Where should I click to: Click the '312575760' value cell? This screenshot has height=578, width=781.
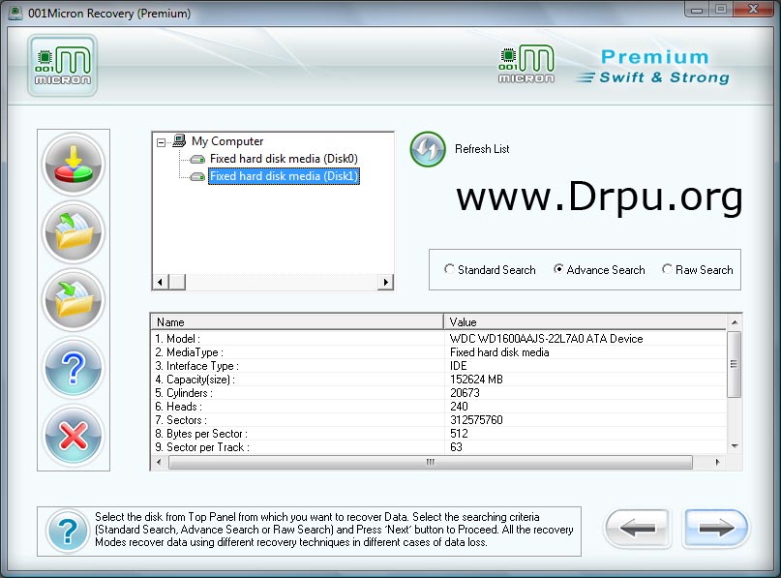point(476,420)
